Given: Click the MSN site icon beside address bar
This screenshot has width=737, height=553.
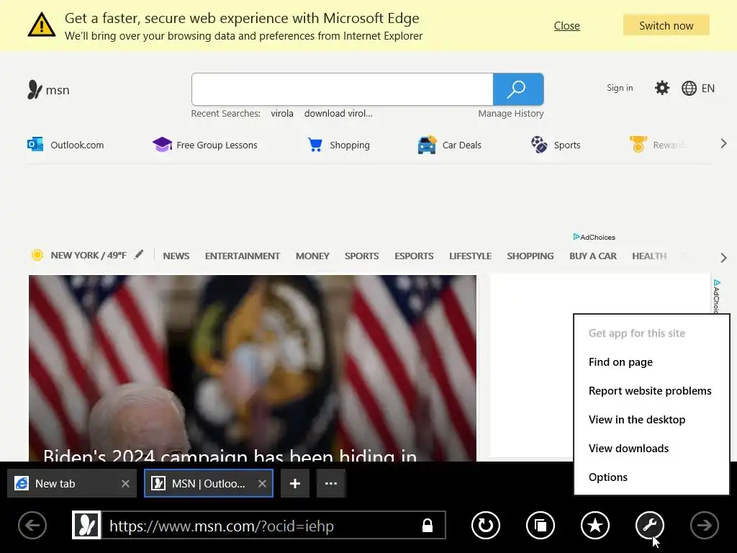Looking at the screenshot, I should 86,525.
